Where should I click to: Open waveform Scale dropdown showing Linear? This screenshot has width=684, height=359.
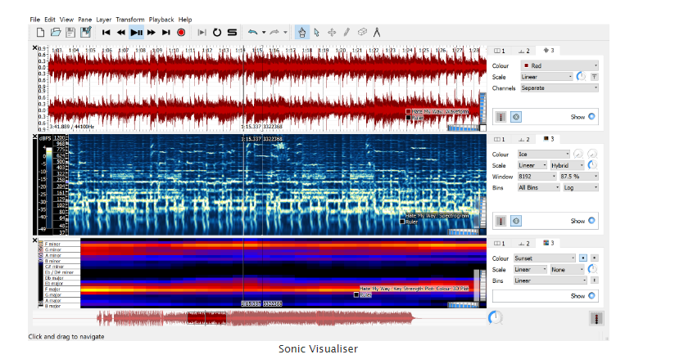point(546,77)
